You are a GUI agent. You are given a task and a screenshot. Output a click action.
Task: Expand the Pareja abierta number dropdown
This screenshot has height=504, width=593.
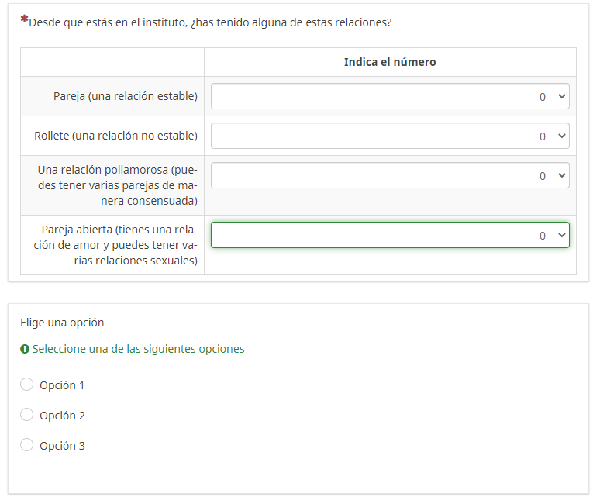pyautogui.click(x=390, y=235)
